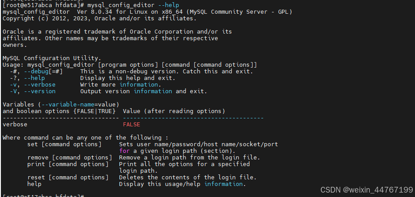Screen dimensions: 415x197
Task: Click the --version option text
Action: coord(40,91)
